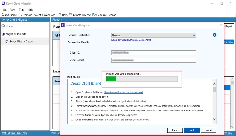Click the Please wait while connecting text

coord(123,74)
